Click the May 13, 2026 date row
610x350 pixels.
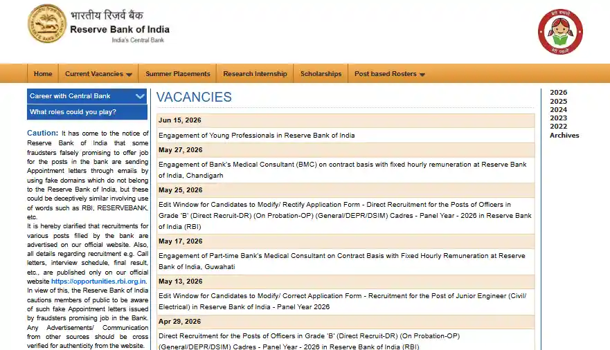point(346,282)
